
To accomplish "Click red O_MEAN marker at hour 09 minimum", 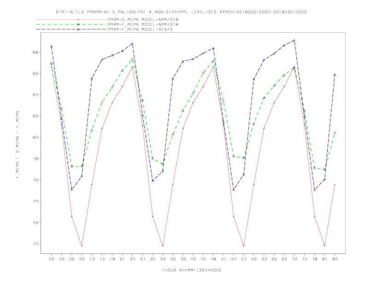I will click(82, 246).
